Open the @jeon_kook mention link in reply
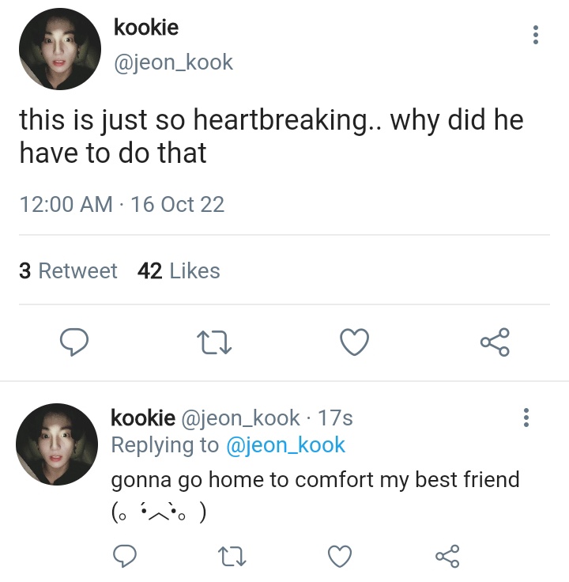Image resolution: width=569 pixels, height=582 pixels. tap(285, 445)
